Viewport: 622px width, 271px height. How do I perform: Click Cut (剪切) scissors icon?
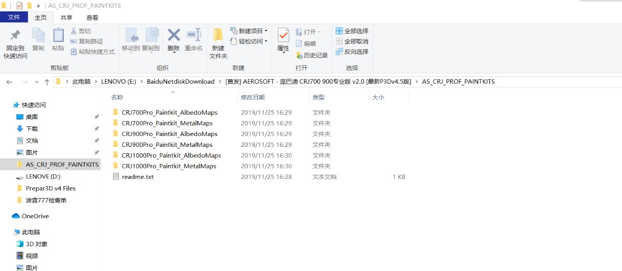(x=74, y=31)
